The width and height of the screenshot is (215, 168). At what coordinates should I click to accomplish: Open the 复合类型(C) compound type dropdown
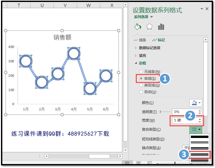(x=196, y=129)
